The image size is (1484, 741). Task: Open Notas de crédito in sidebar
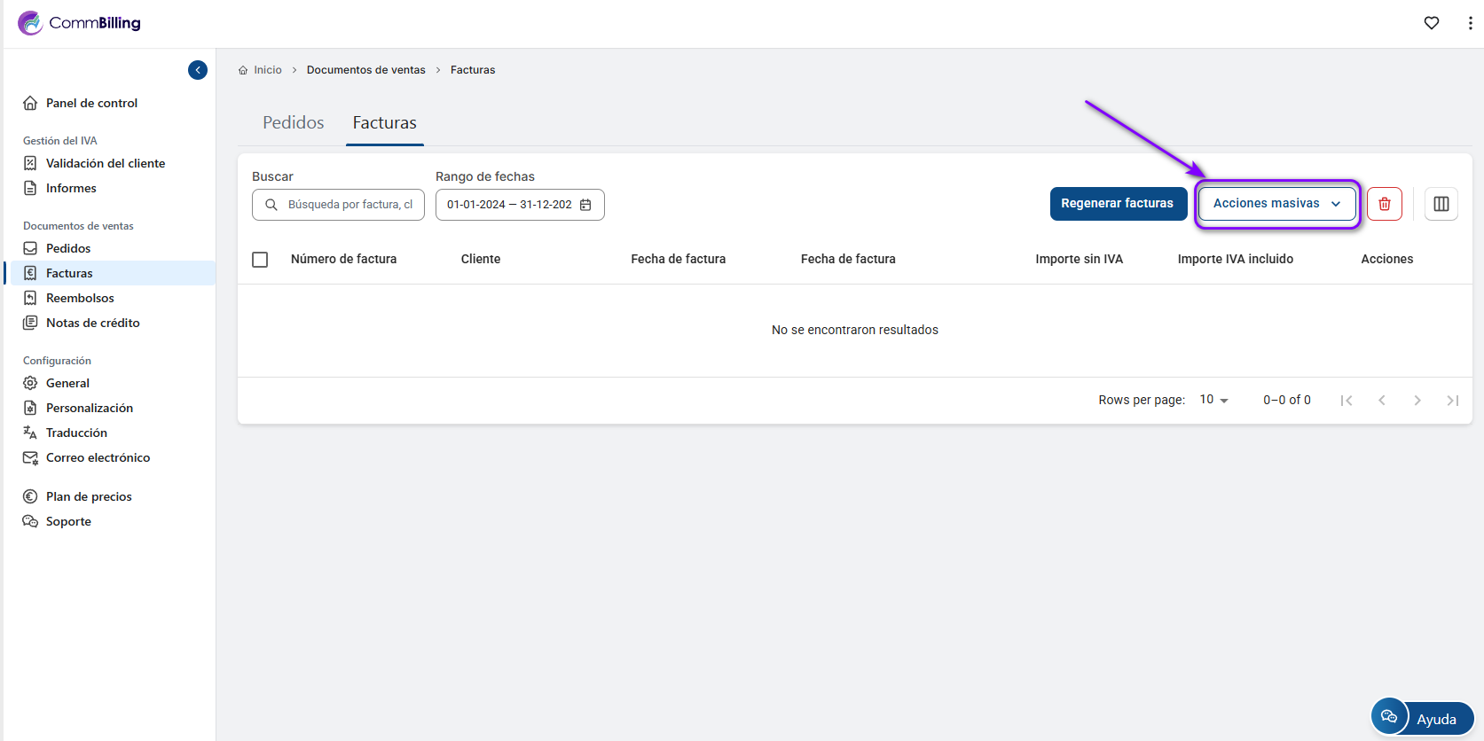point(92,323)
